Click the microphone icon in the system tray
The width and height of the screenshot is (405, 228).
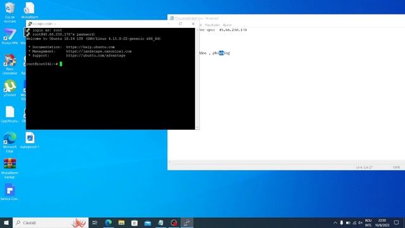coord(342,222)
